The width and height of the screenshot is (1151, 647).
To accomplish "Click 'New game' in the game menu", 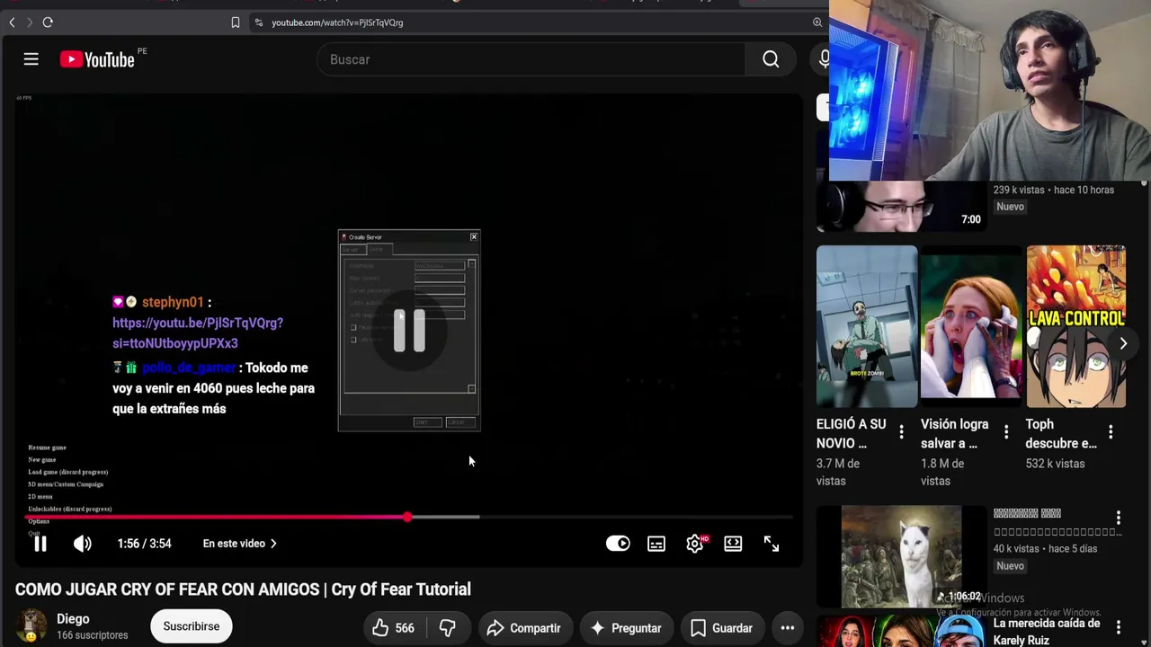I will pos(42,459).
